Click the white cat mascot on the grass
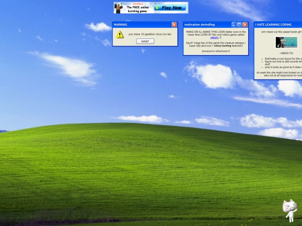This screenshot has width=302, height=226. pyautogui.click(x=290, y=210)
